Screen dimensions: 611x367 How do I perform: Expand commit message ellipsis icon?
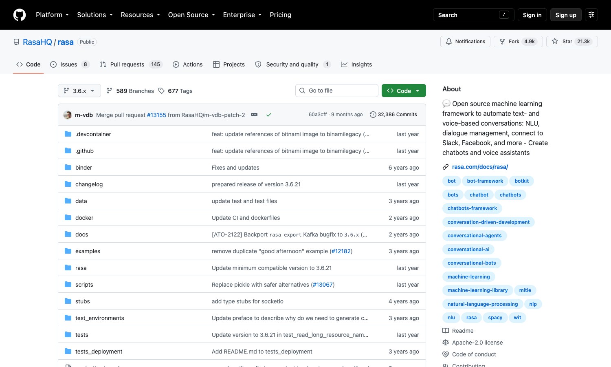[254, 115]
